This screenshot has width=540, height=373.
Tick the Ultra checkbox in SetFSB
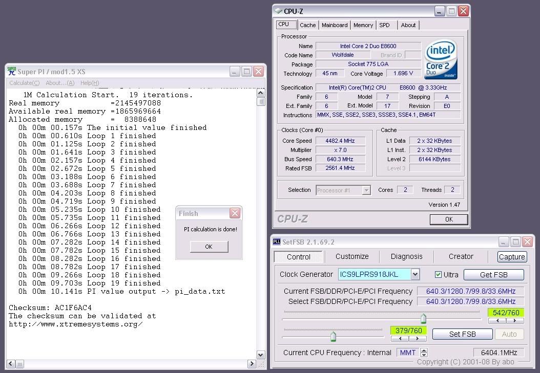438,274
